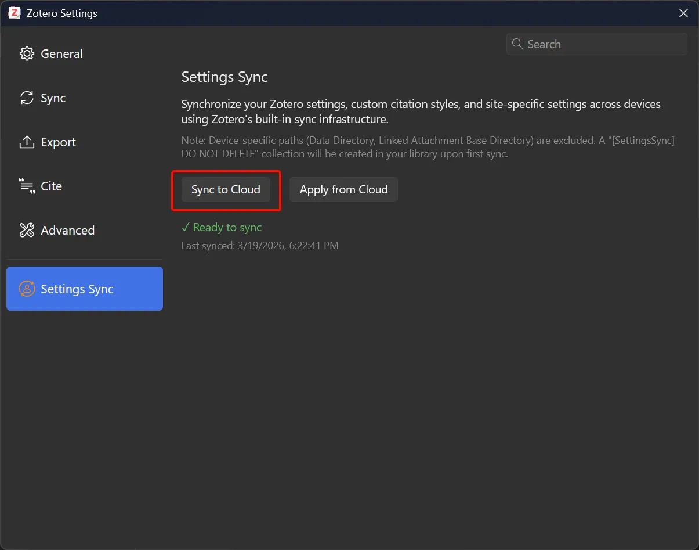The height and width of the screenshot is (550, 699).
Task: Open the Export settings section
Action: click(58, 142)
